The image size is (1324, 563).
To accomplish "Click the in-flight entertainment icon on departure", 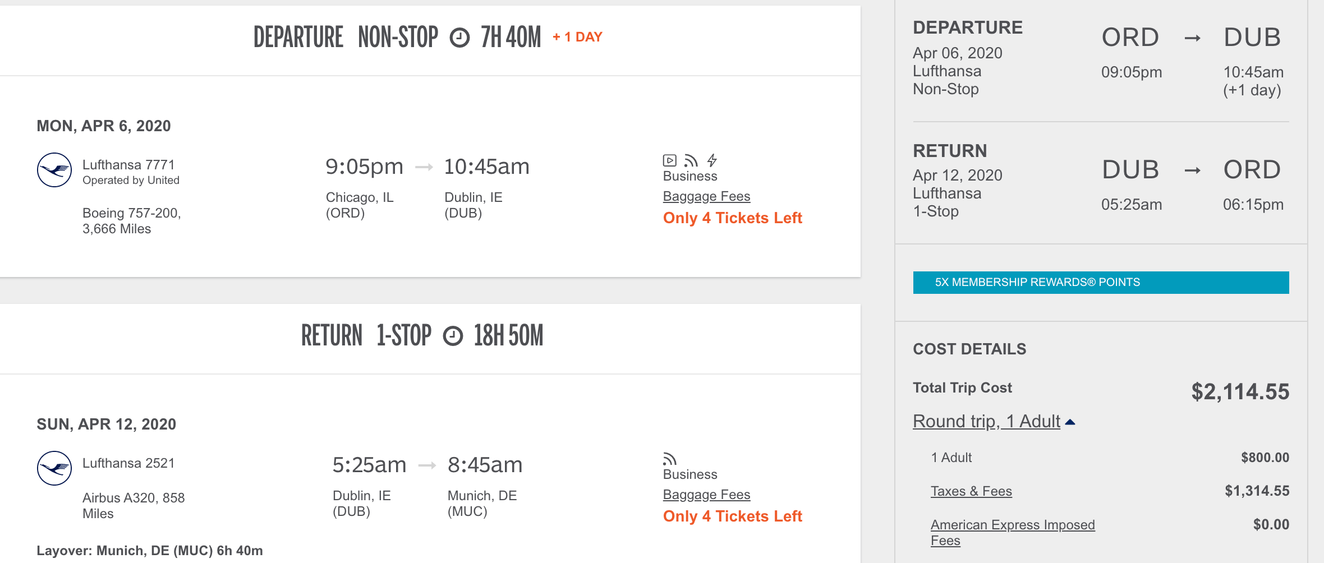I will point(669,161).
